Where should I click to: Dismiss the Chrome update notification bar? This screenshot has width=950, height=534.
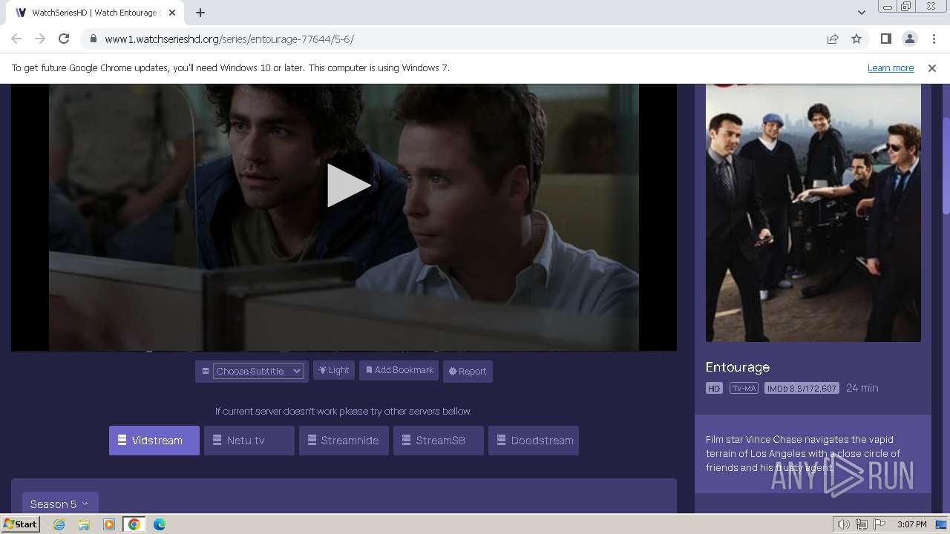932,68
